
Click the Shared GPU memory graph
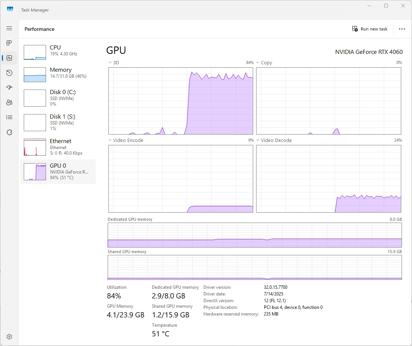point(255,267)
